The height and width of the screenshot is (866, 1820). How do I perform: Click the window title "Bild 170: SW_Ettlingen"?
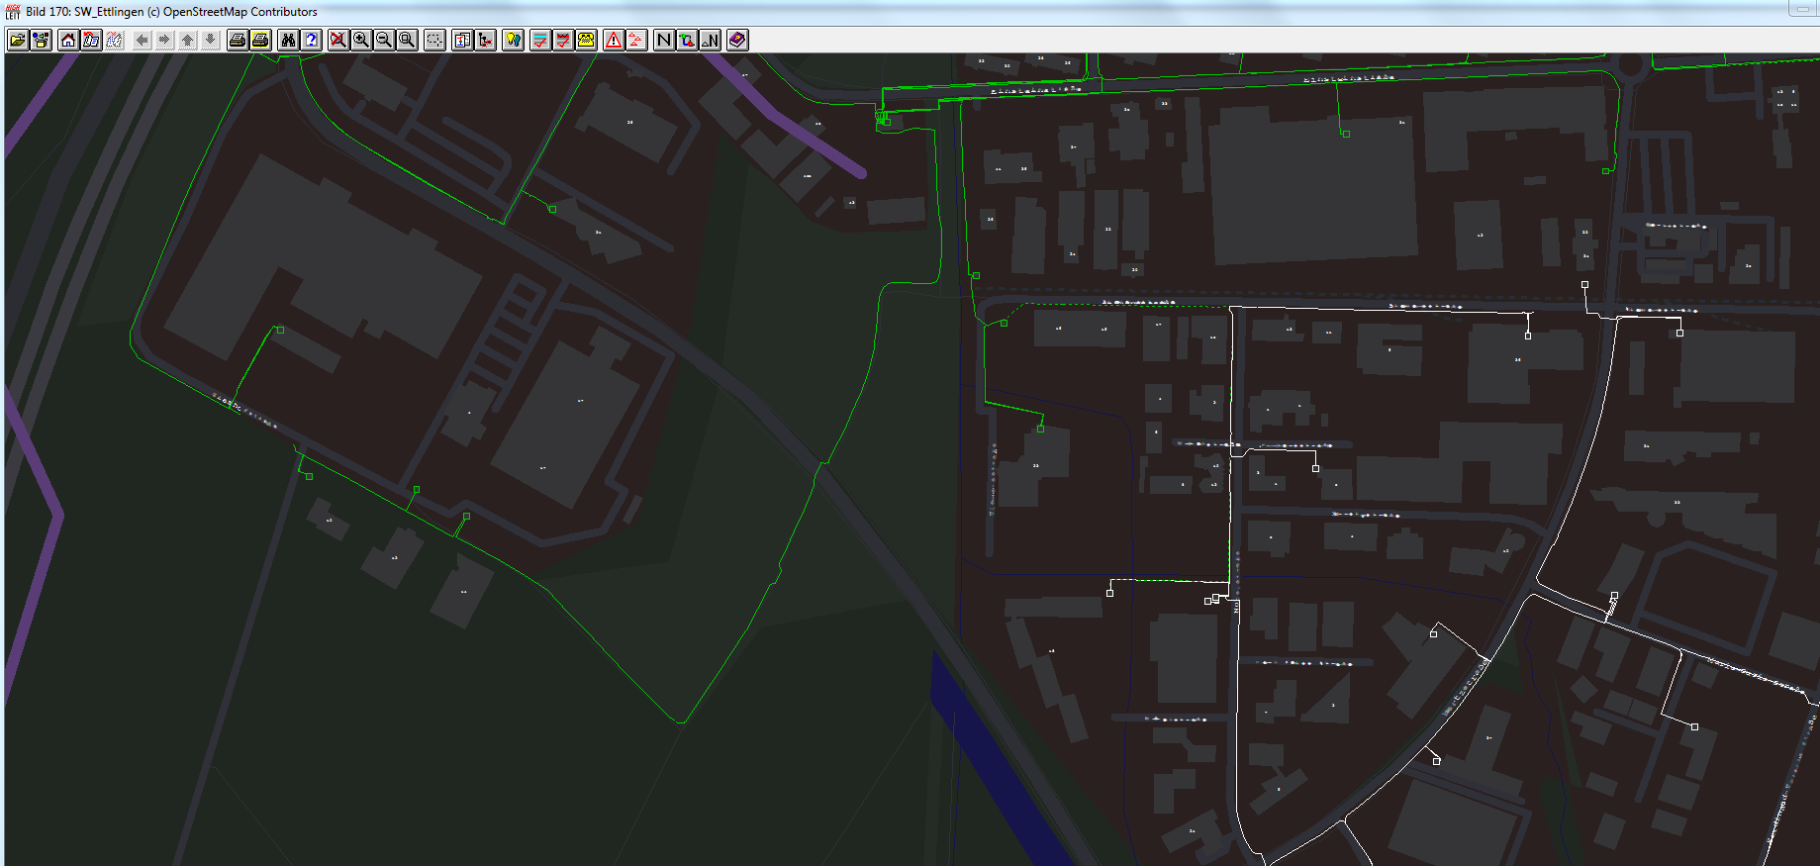(x=85, y=12)
